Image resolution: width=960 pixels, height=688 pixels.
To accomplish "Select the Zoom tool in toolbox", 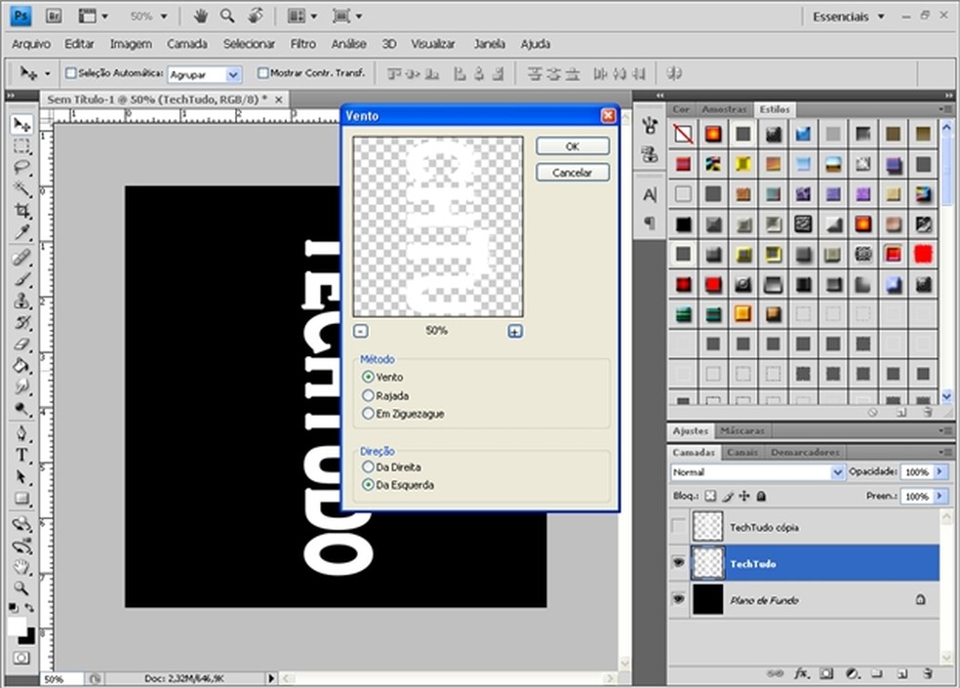I will coord(21,588).
